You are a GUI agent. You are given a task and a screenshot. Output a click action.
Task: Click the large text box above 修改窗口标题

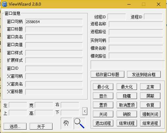coord(128,65)
